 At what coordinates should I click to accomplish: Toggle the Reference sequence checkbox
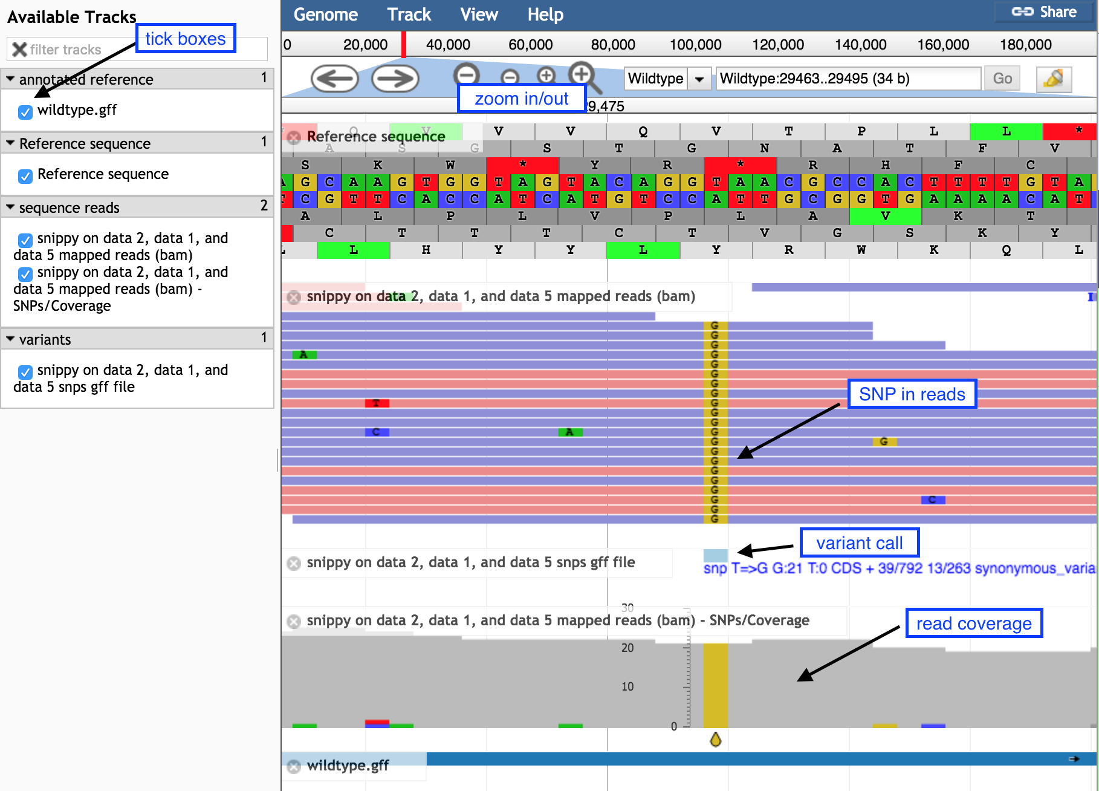25,176
